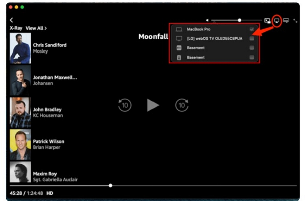Click the name Chris Sandiford
305x201 pixels.
pyautogui.click(x=50, y=45)
